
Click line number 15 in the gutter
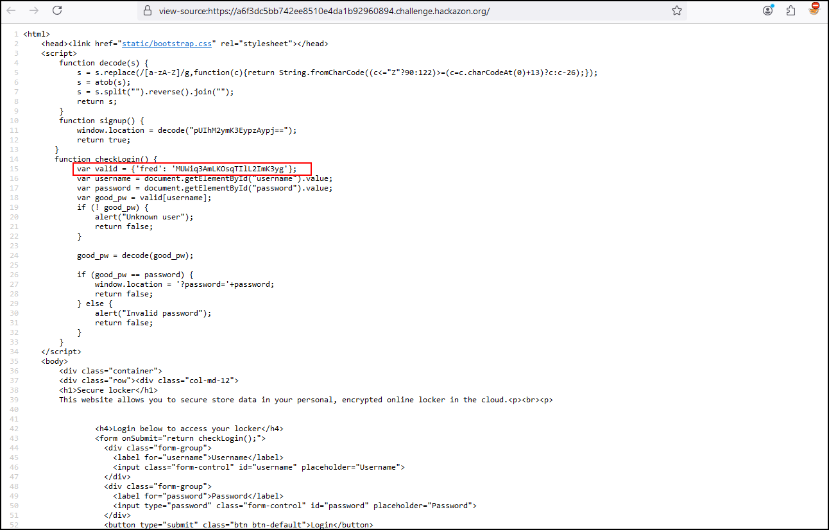(x=13, y=169)
